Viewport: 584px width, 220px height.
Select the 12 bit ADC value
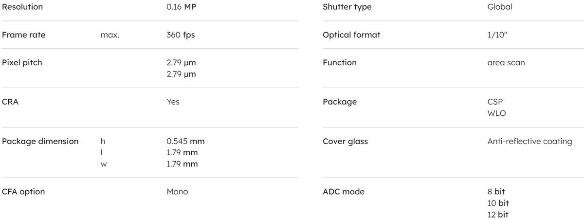tap(498, 214)
